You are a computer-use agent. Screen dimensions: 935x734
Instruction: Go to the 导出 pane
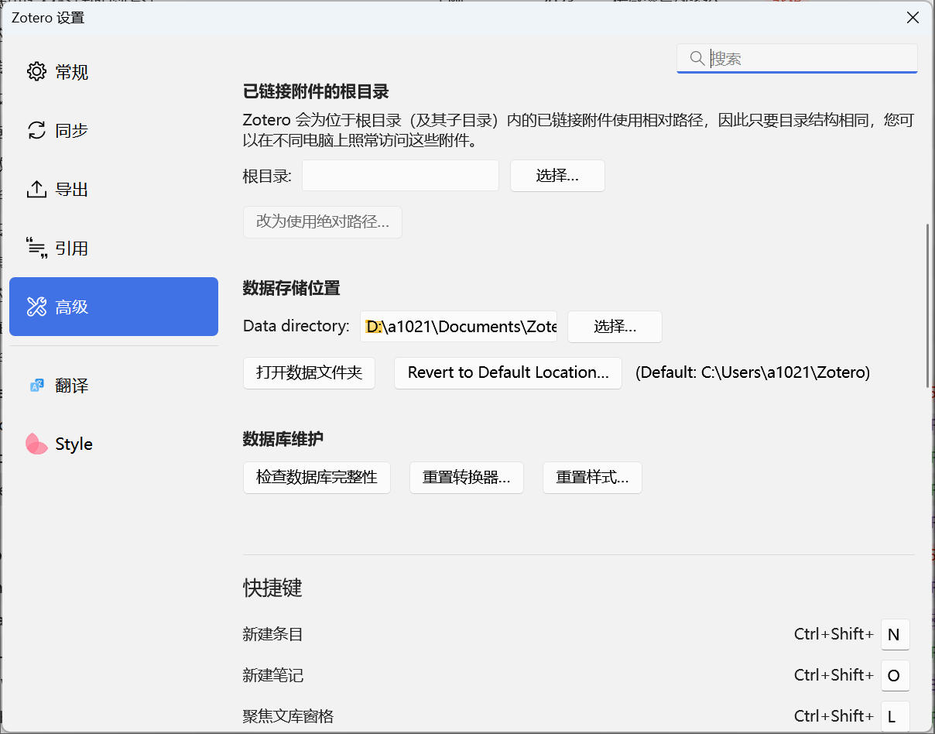pyautogui.click(x=114, y=189)
